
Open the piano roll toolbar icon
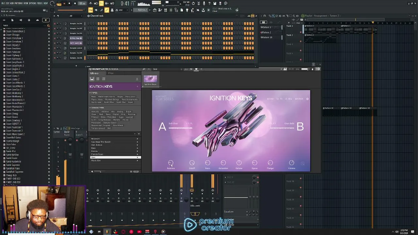[x=160, y=10]
